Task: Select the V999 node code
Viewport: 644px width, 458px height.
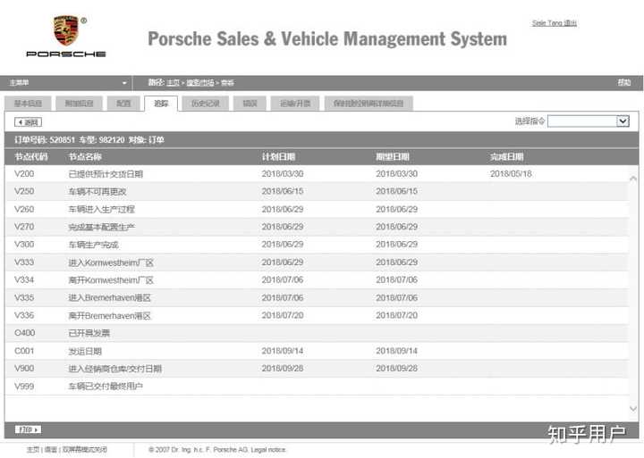Action: click(24, 387)
